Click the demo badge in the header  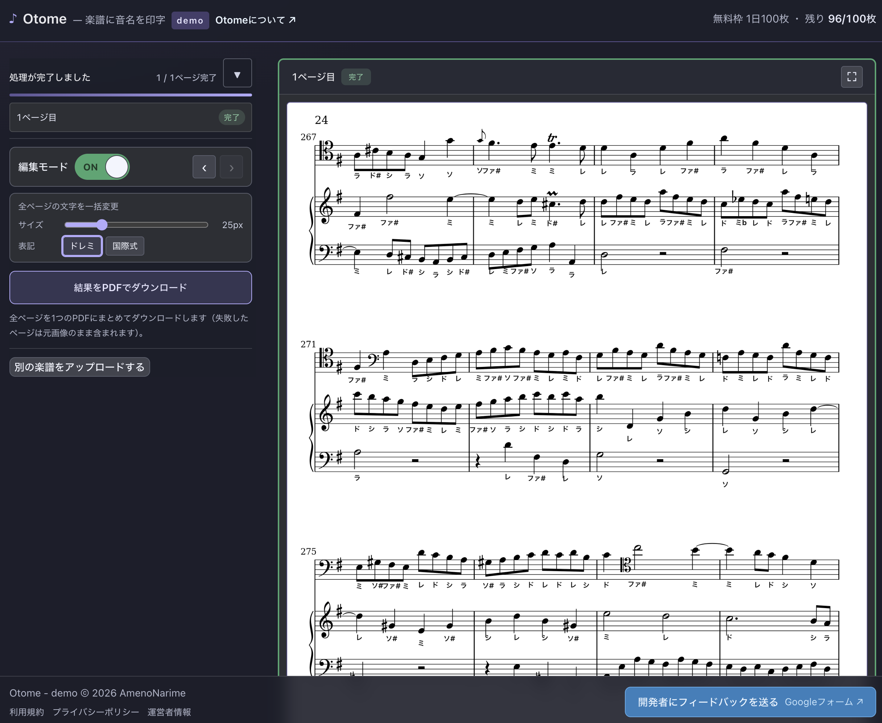pyautogui.click(x=190, y=20)
